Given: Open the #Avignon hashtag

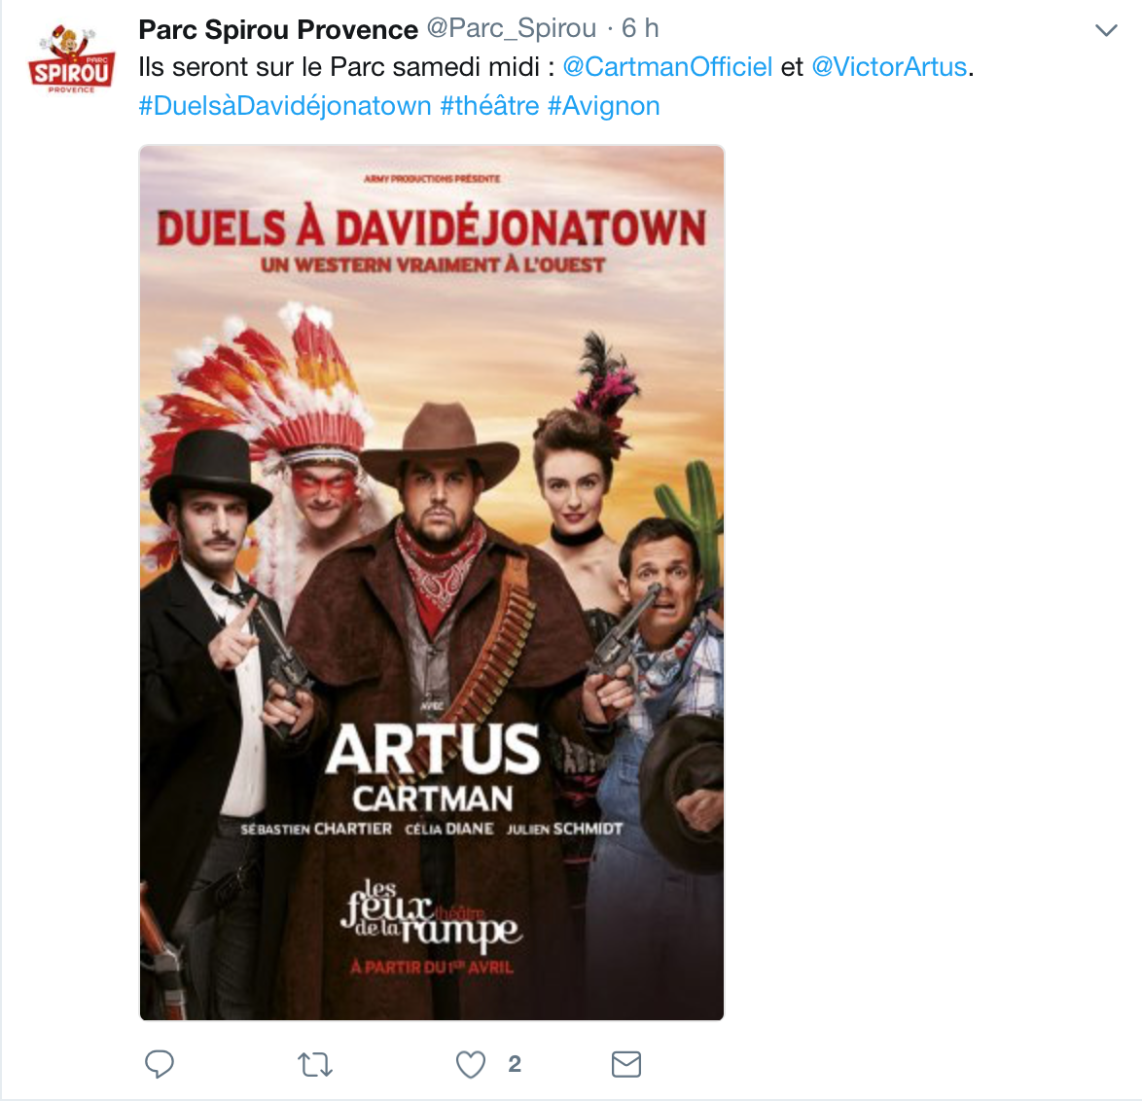Looking at the screenshot, I should [604, 106].
